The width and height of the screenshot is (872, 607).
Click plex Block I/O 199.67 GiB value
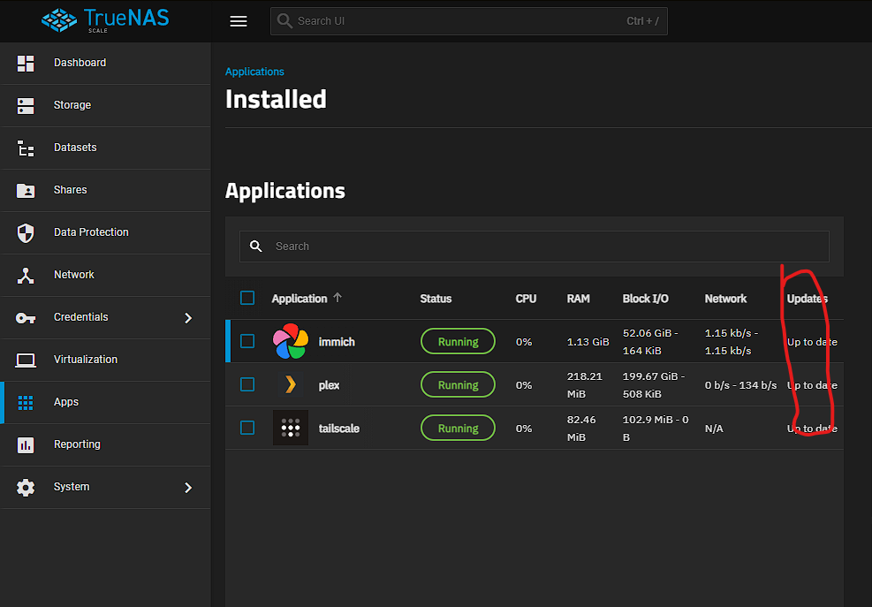click(x=654, y=385)
